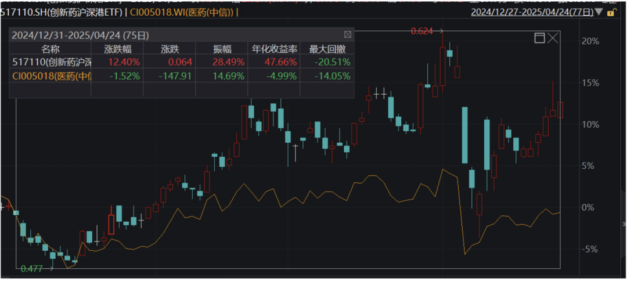Select the CI005018(医药(中信 row name
Image resolution: width=627 pixels, height=281 pixels.
pyautogui.click(x=52, y=76)
